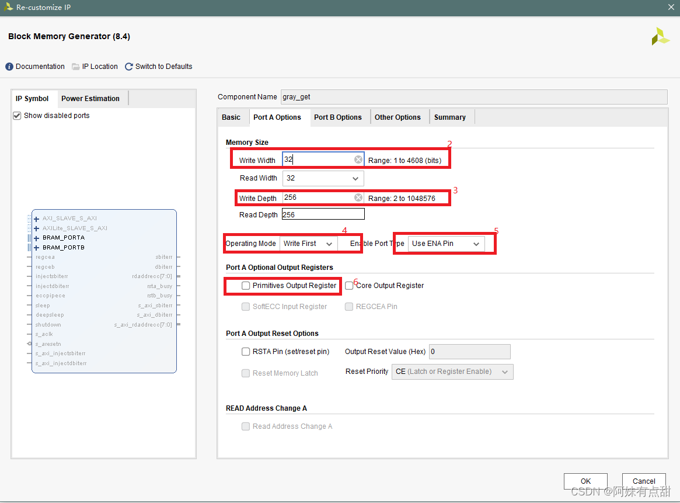Select the injectsbiterr port label

pyautogui.click(x=51, y=276)
